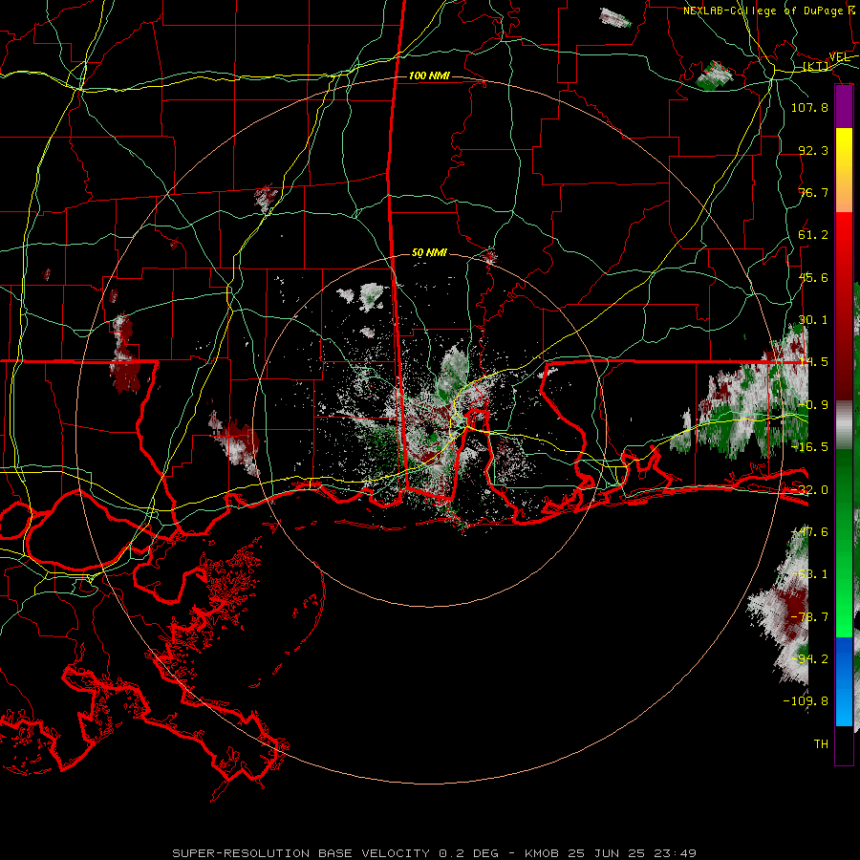Click the gray near-zero color bar segment
860x860 pixels.
coord(844,425)
